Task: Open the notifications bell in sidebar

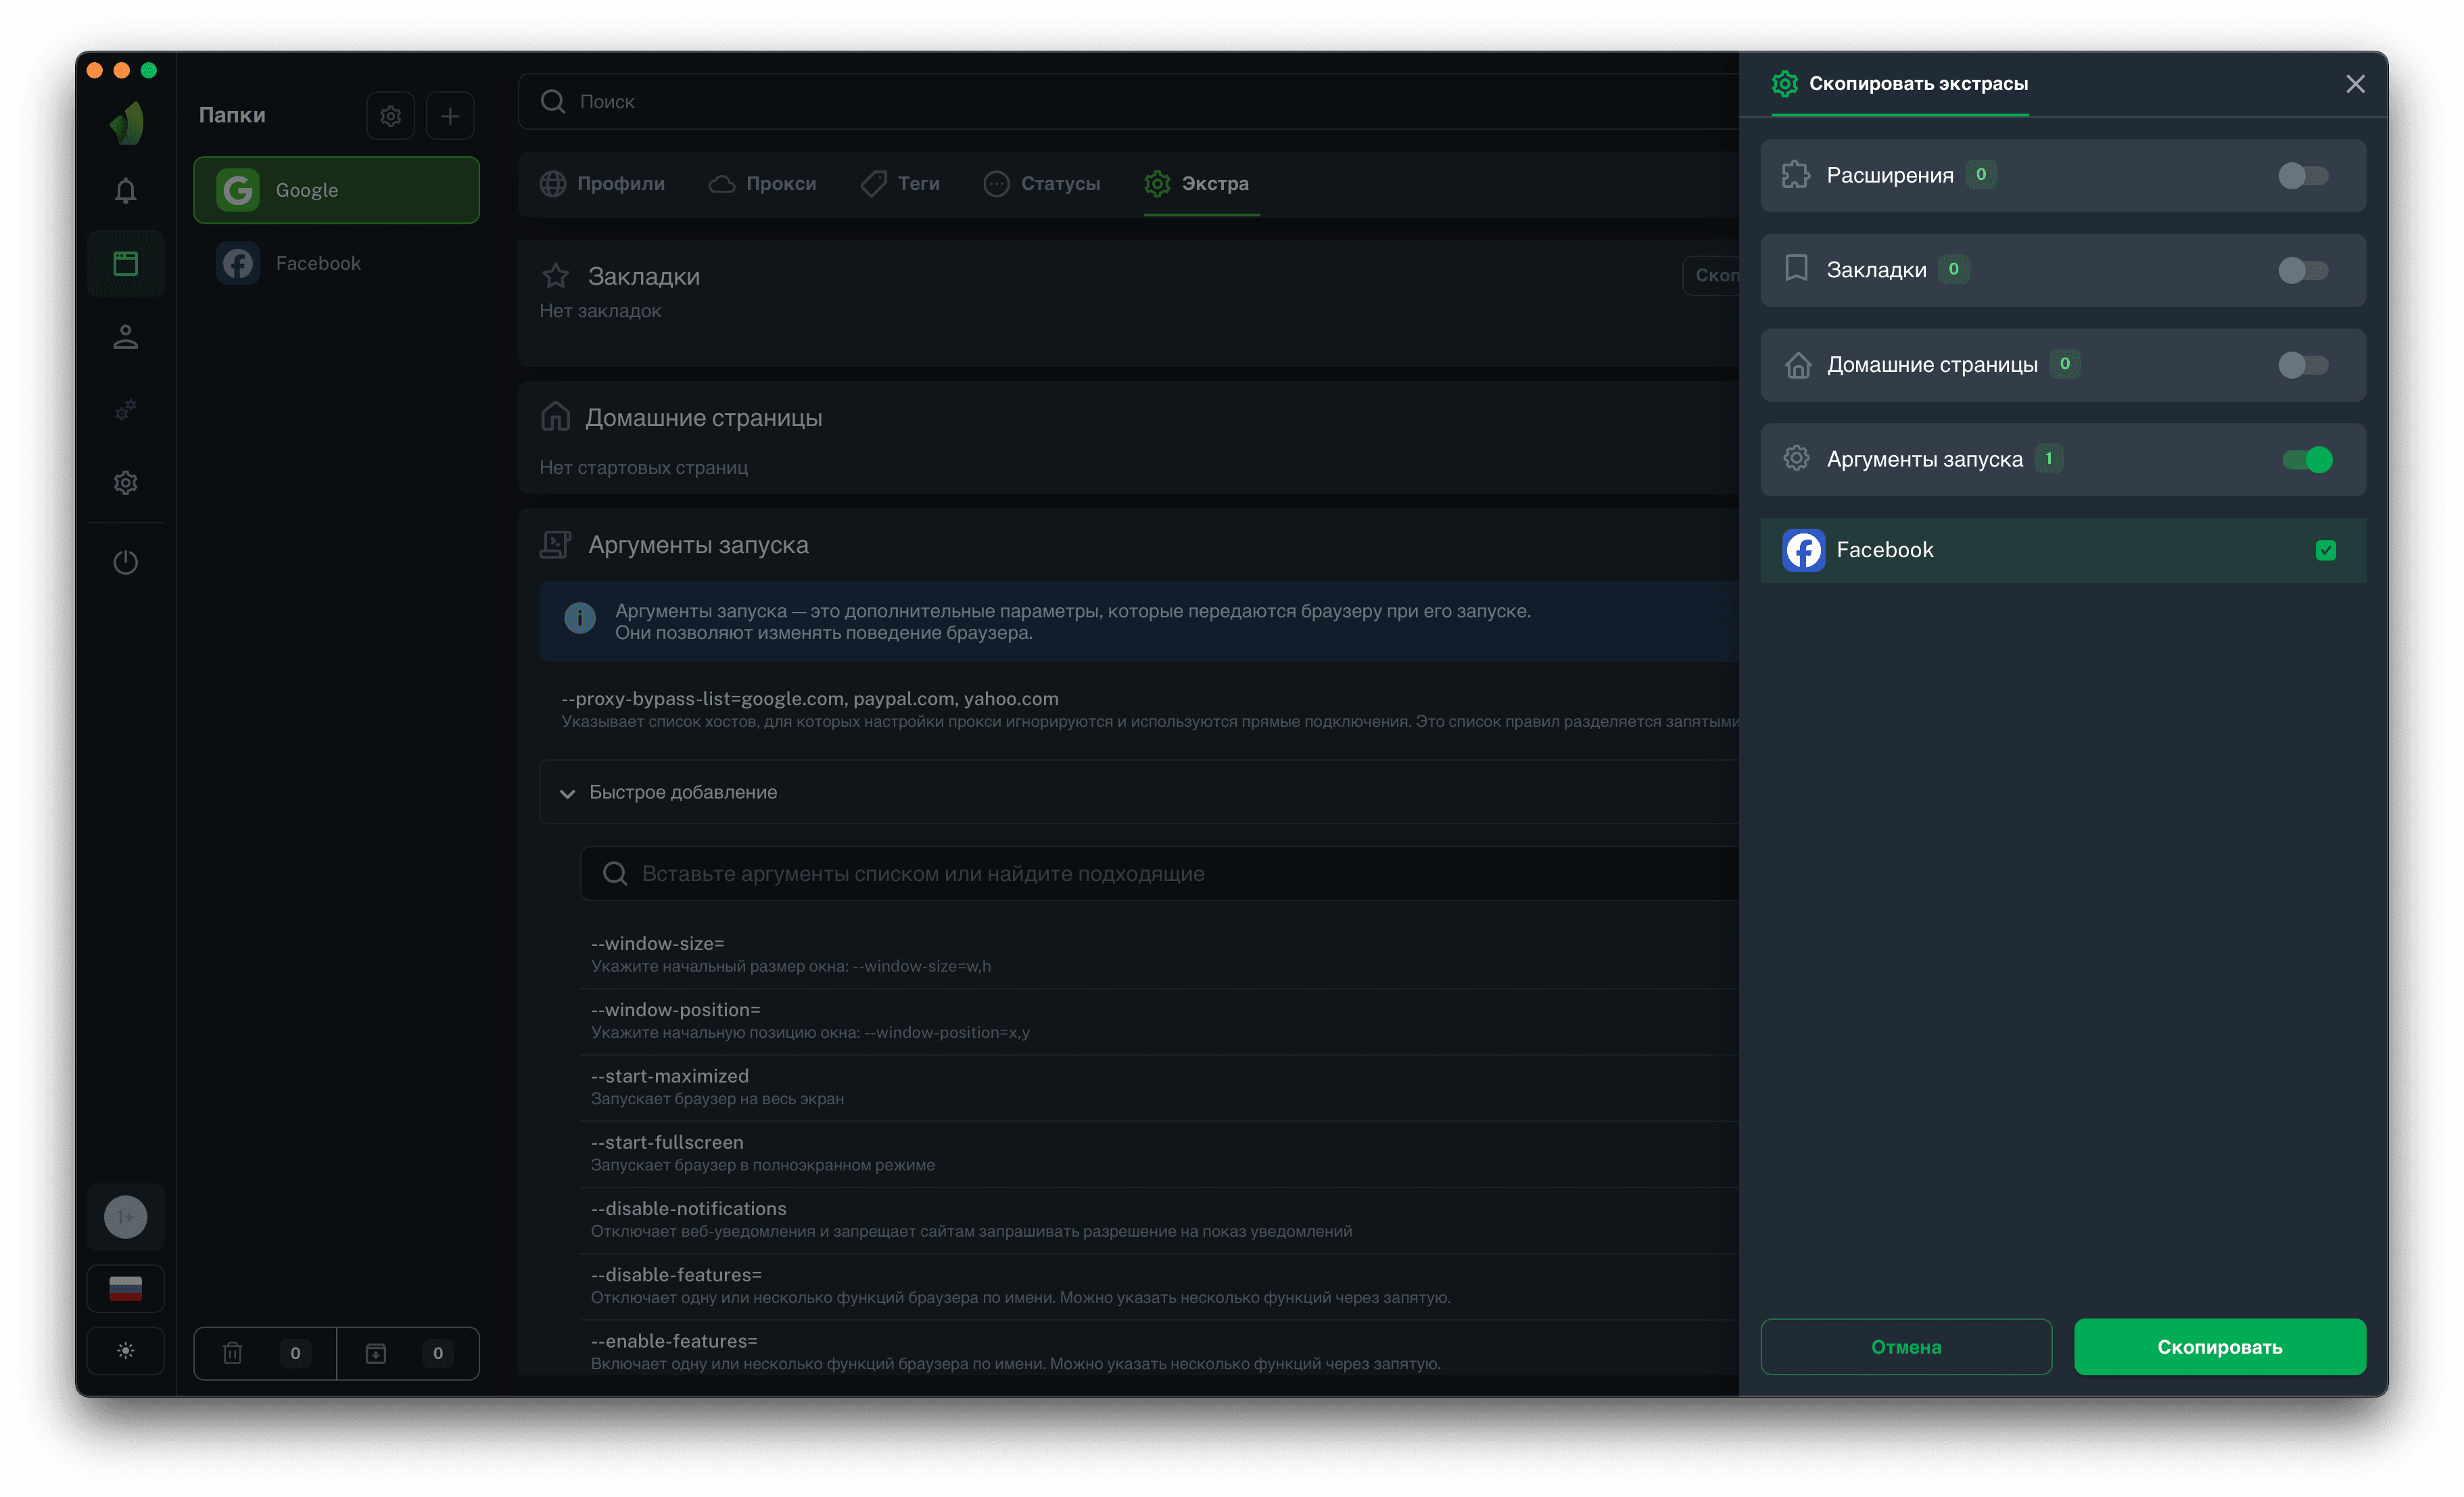Action: pyautogui.click(x=125, y=190)
